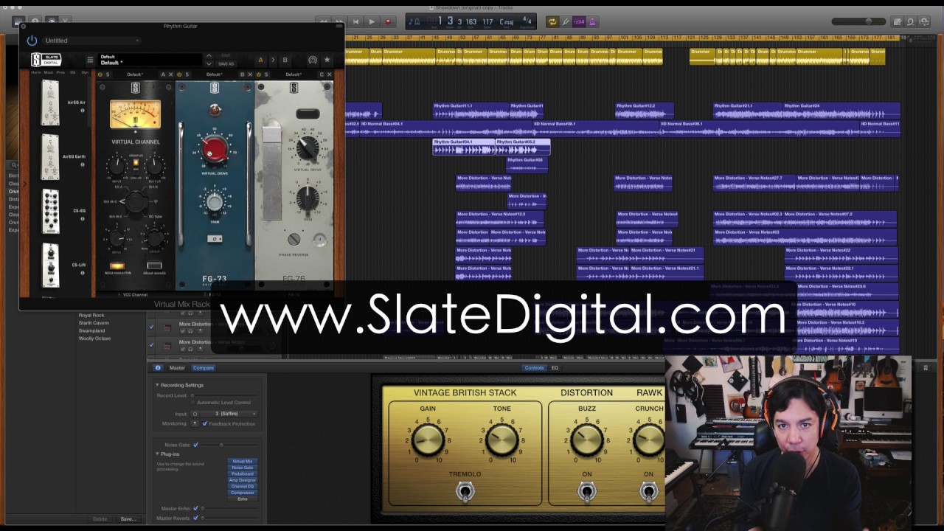Flip the Tremolo switch on the amp
Image resolution: width=944 pixels, height=531 pixels.
pyautogui.click(x=465, y=490)
